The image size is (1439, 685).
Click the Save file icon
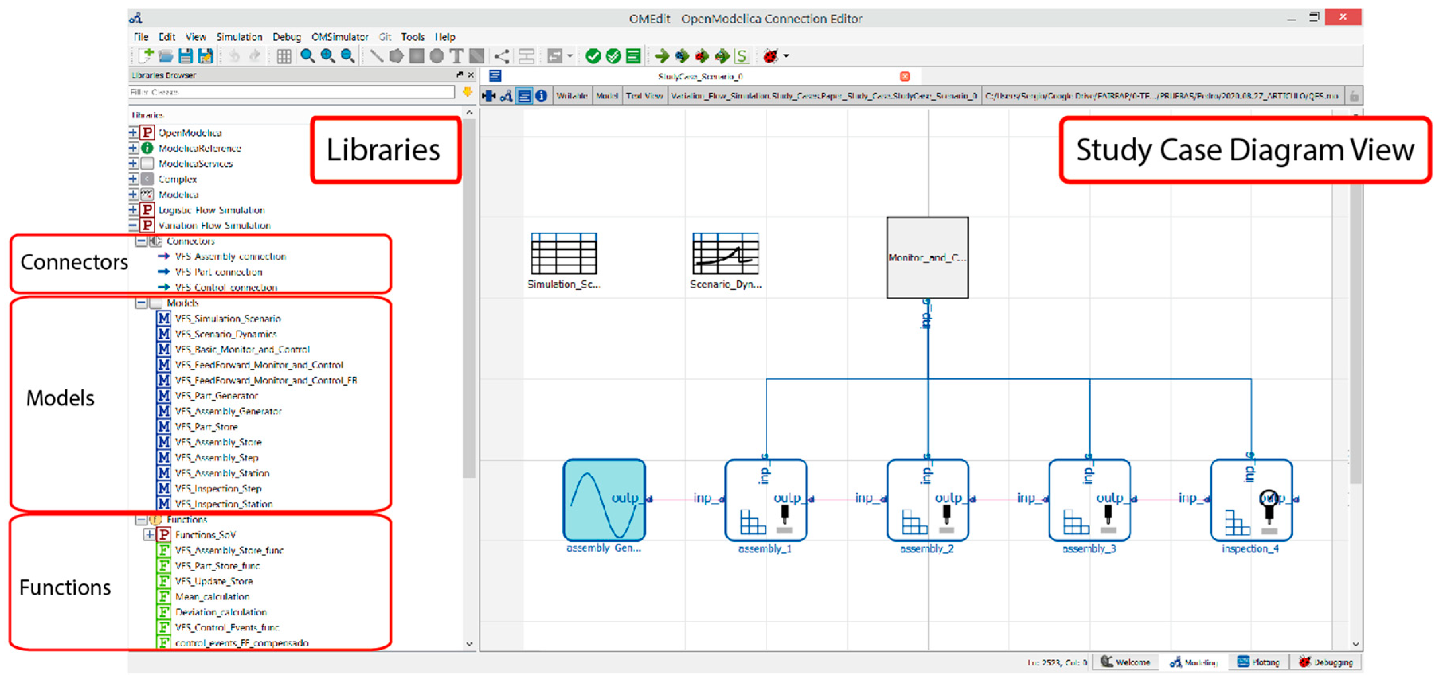tap(186, 56)
